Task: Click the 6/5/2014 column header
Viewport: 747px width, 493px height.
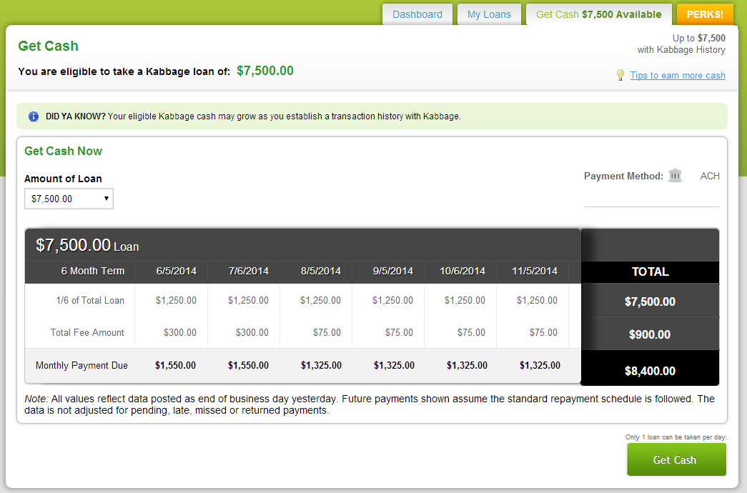Action: click(177, 271)
